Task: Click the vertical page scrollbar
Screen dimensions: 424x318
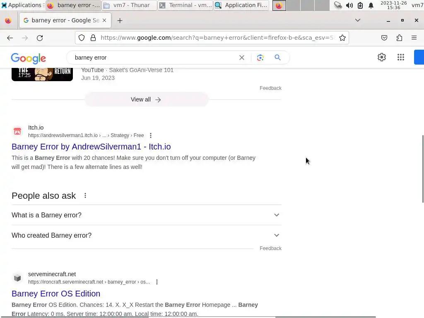Action: (x=423, y=169)
